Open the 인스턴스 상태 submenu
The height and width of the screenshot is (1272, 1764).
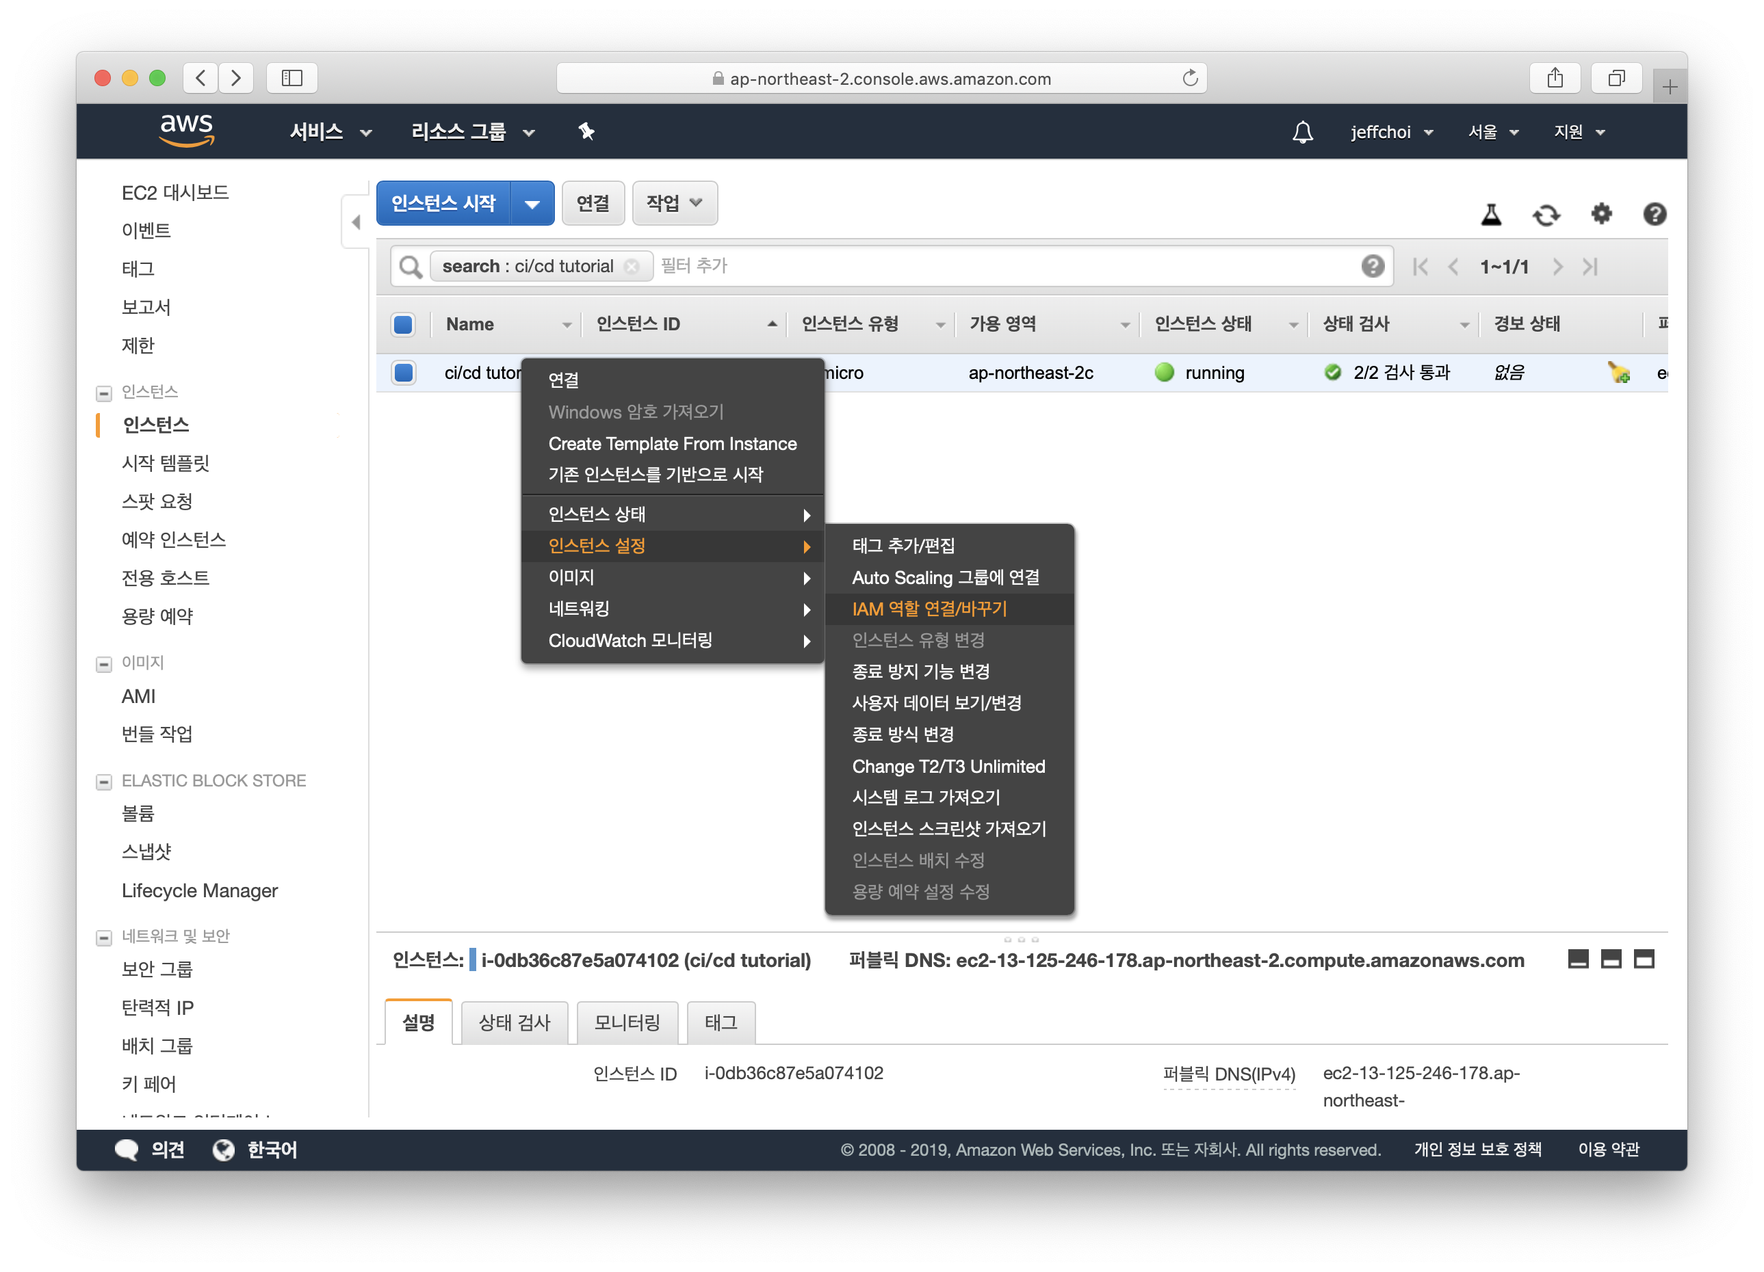[672, 514]
